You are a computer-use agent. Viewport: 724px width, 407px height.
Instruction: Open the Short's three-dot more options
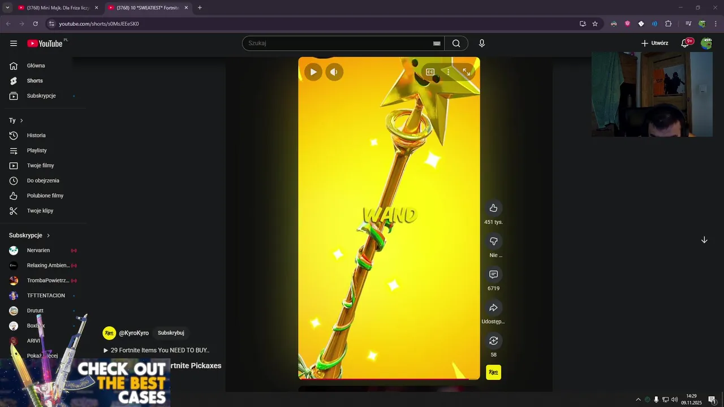[448, 72]
